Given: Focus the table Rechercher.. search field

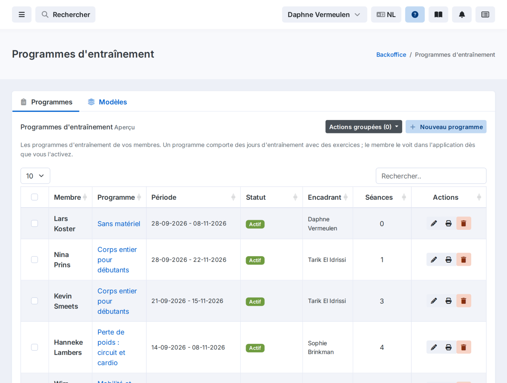Looking at the screenshot, I should [x=431, y=176].
